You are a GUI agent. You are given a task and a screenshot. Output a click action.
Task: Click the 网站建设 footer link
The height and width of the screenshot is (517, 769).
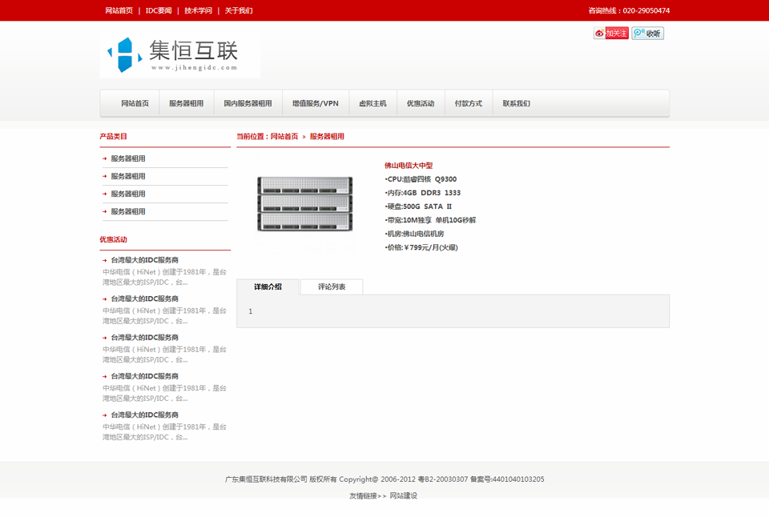tap(404, 495)
